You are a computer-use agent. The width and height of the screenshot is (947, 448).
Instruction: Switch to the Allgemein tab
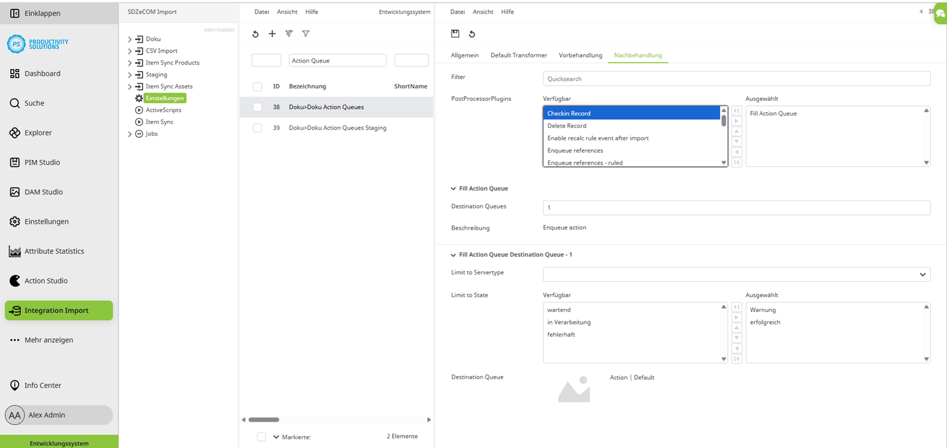pyautogui.click(x=465, y=55)
